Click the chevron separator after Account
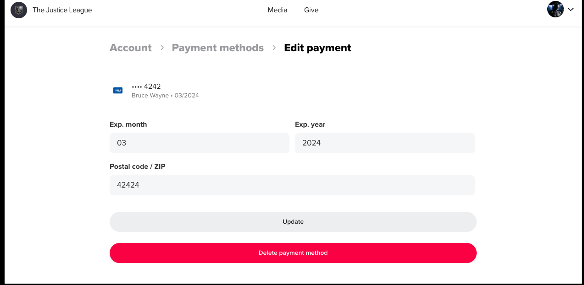The width and height of the screenshot is (584, 285). point(162,48)
